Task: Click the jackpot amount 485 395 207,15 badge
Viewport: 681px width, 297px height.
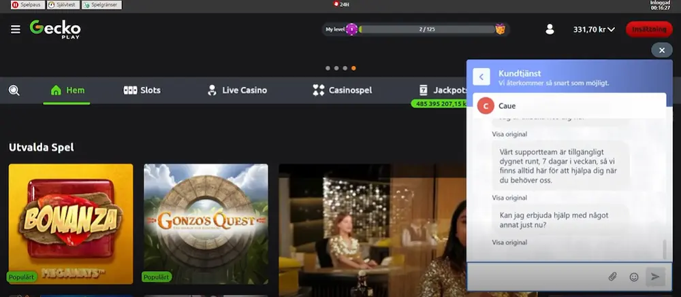Action: [x=439, y=103]
